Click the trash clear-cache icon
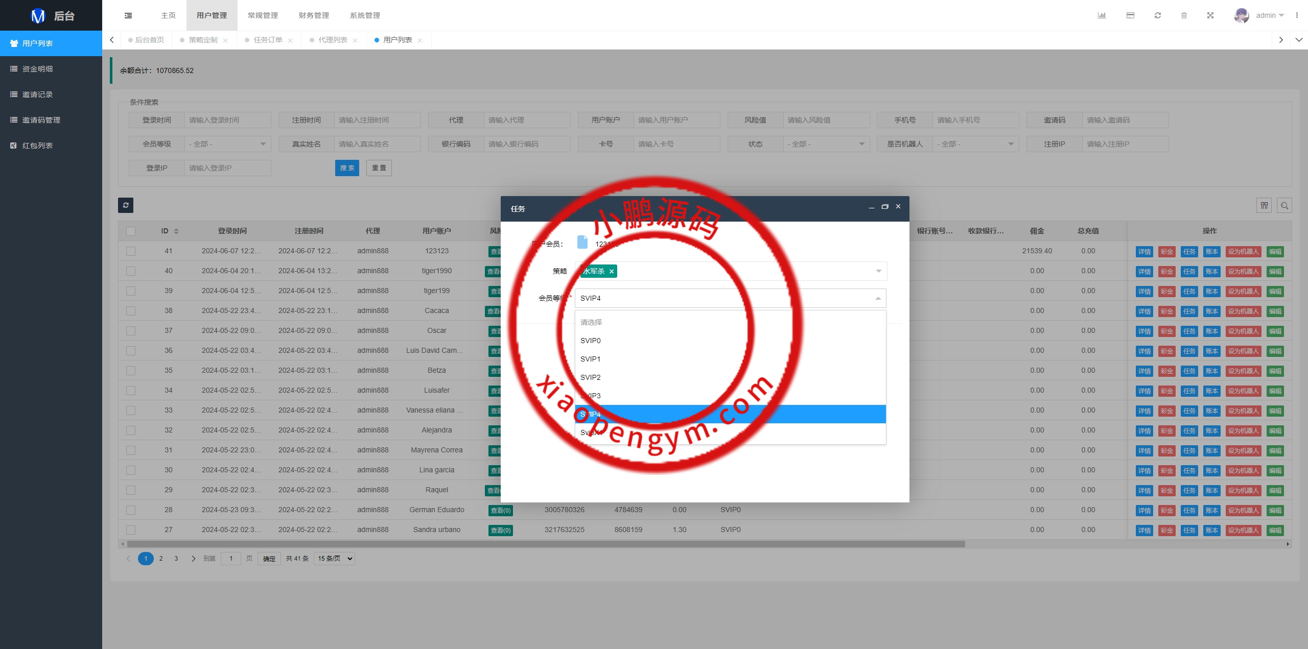The height and width of the screenshot is (649, 1308). point(1184,15)
